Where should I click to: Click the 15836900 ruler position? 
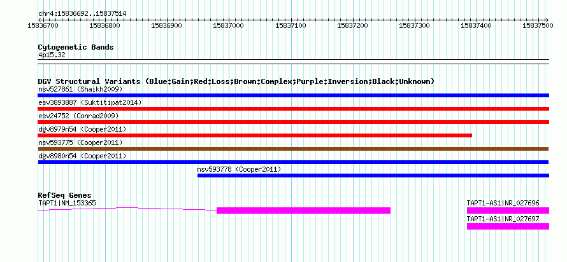pyautogui.click(x=166, y=25)
